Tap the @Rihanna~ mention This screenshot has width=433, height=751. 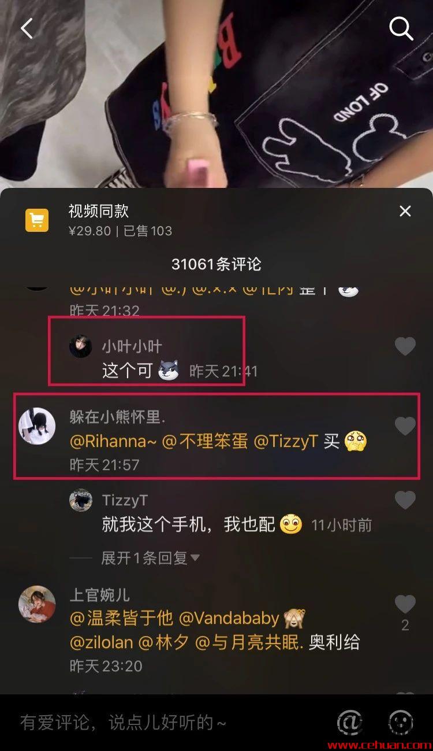pyautogui.click(x=113, y=442)
